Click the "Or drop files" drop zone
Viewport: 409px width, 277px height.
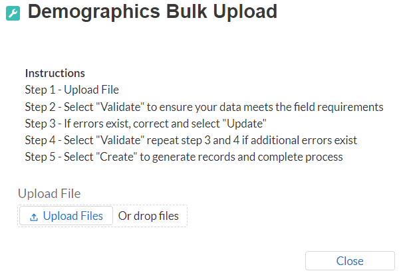click(x=148, y=216)
